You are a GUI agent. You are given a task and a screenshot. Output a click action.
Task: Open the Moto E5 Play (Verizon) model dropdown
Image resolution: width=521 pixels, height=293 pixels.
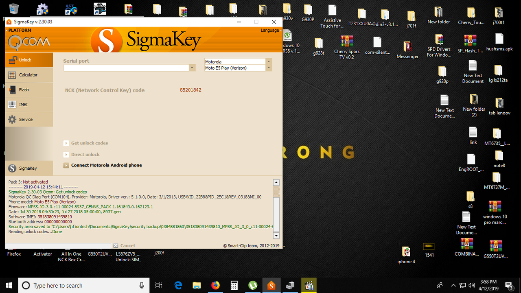point(268,68)
